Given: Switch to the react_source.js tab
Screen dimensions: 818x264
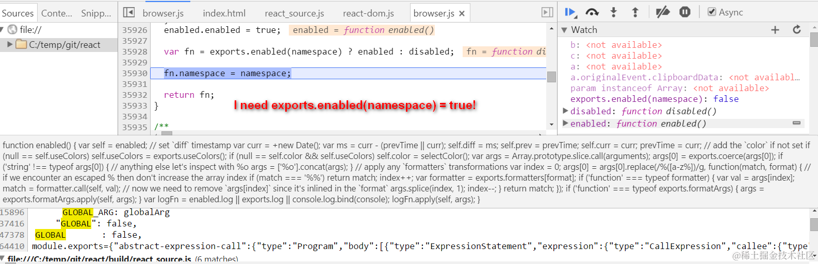Looking at the screenshot, I should point(295,13).
